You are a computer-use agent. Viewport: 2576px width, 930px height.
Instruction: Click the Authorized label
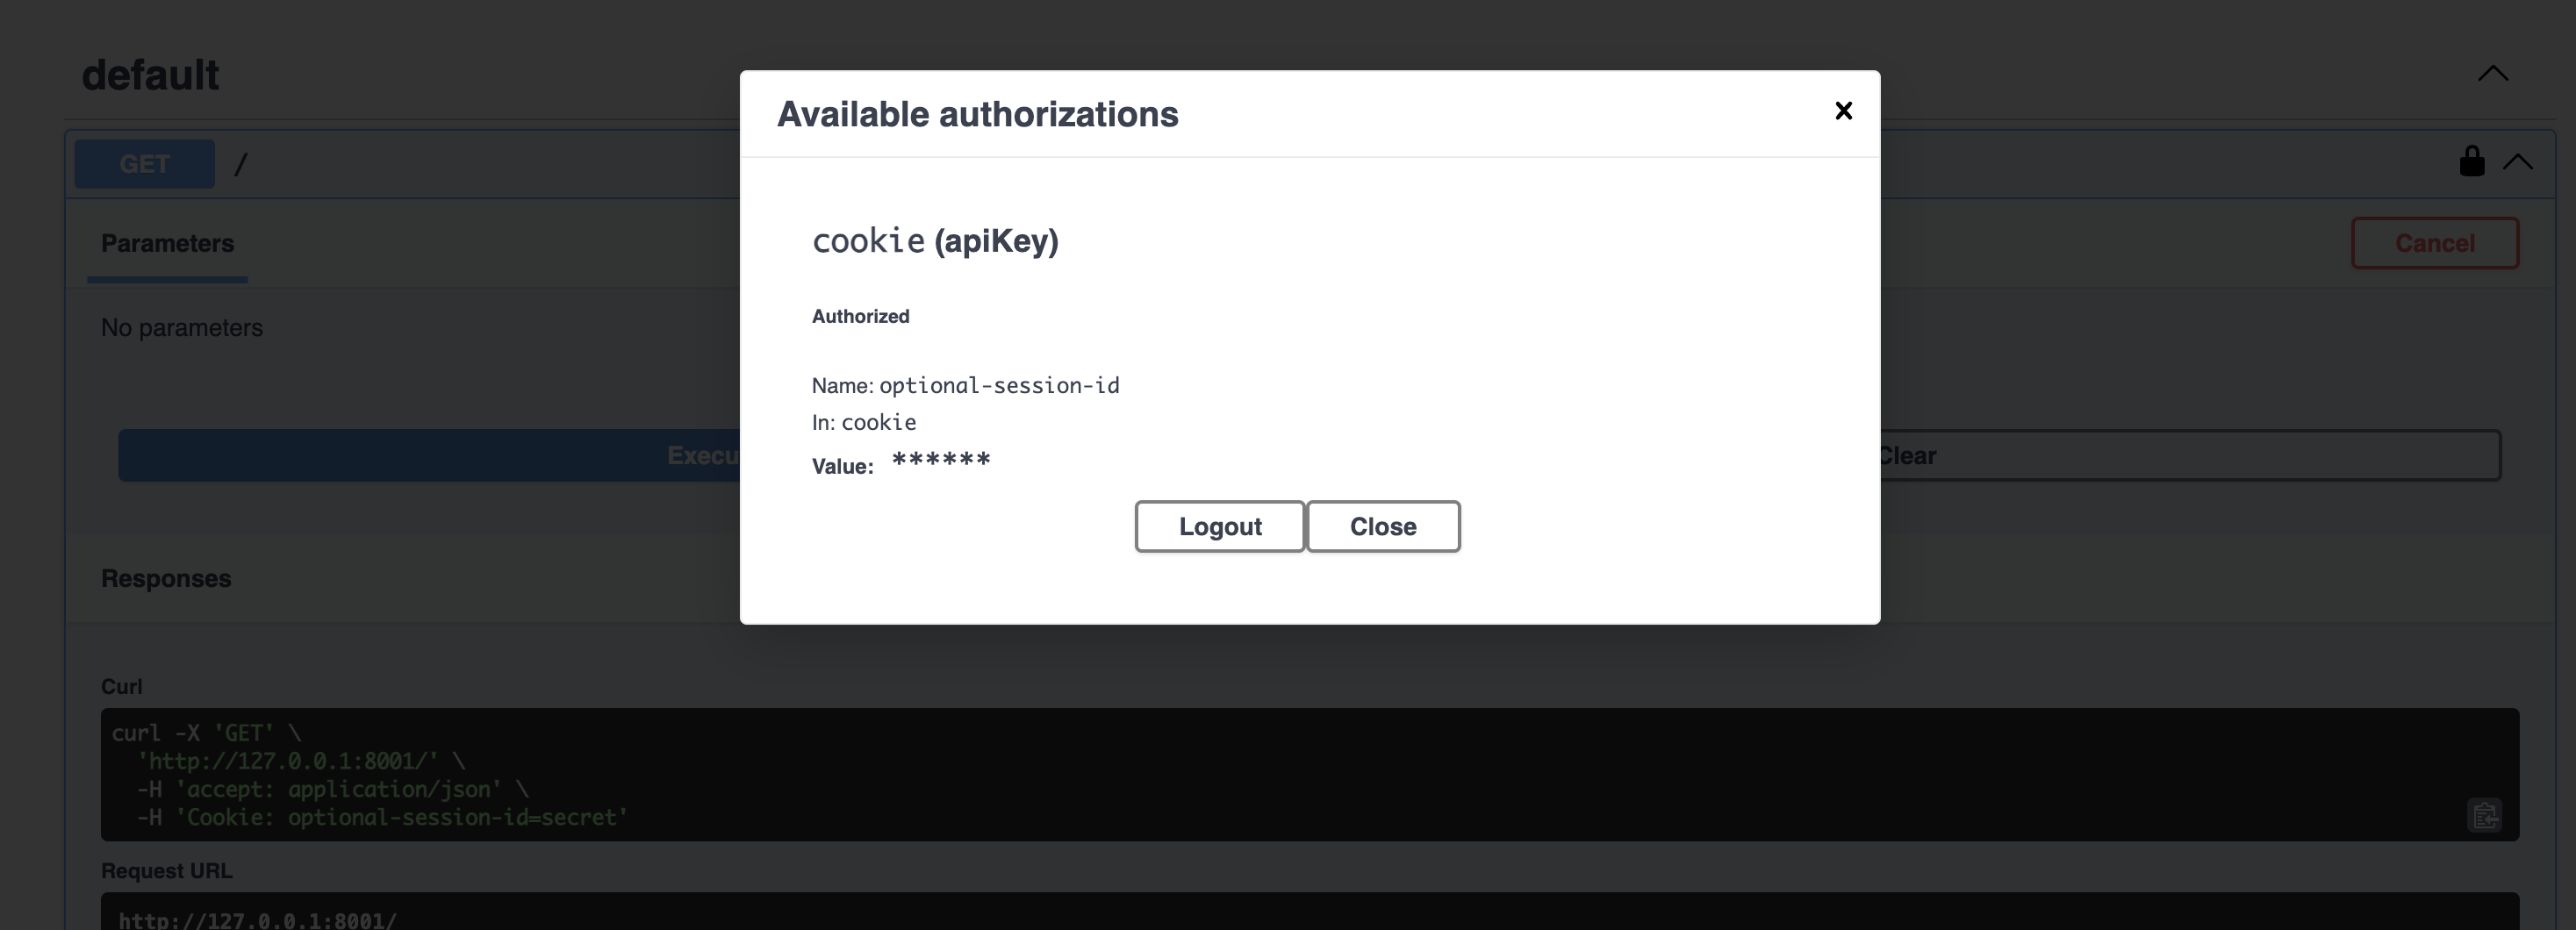(x=860, y=316)
